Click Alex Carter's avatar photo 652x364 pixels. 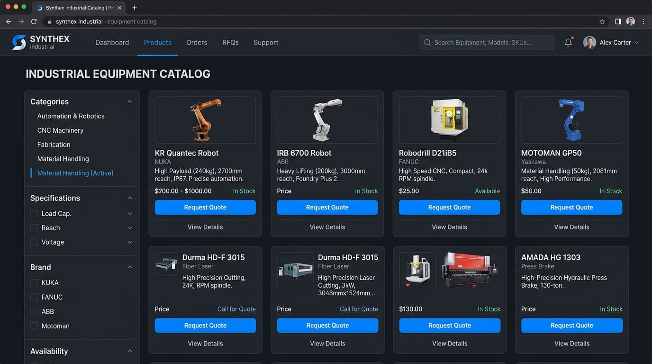tap(589, 42)
